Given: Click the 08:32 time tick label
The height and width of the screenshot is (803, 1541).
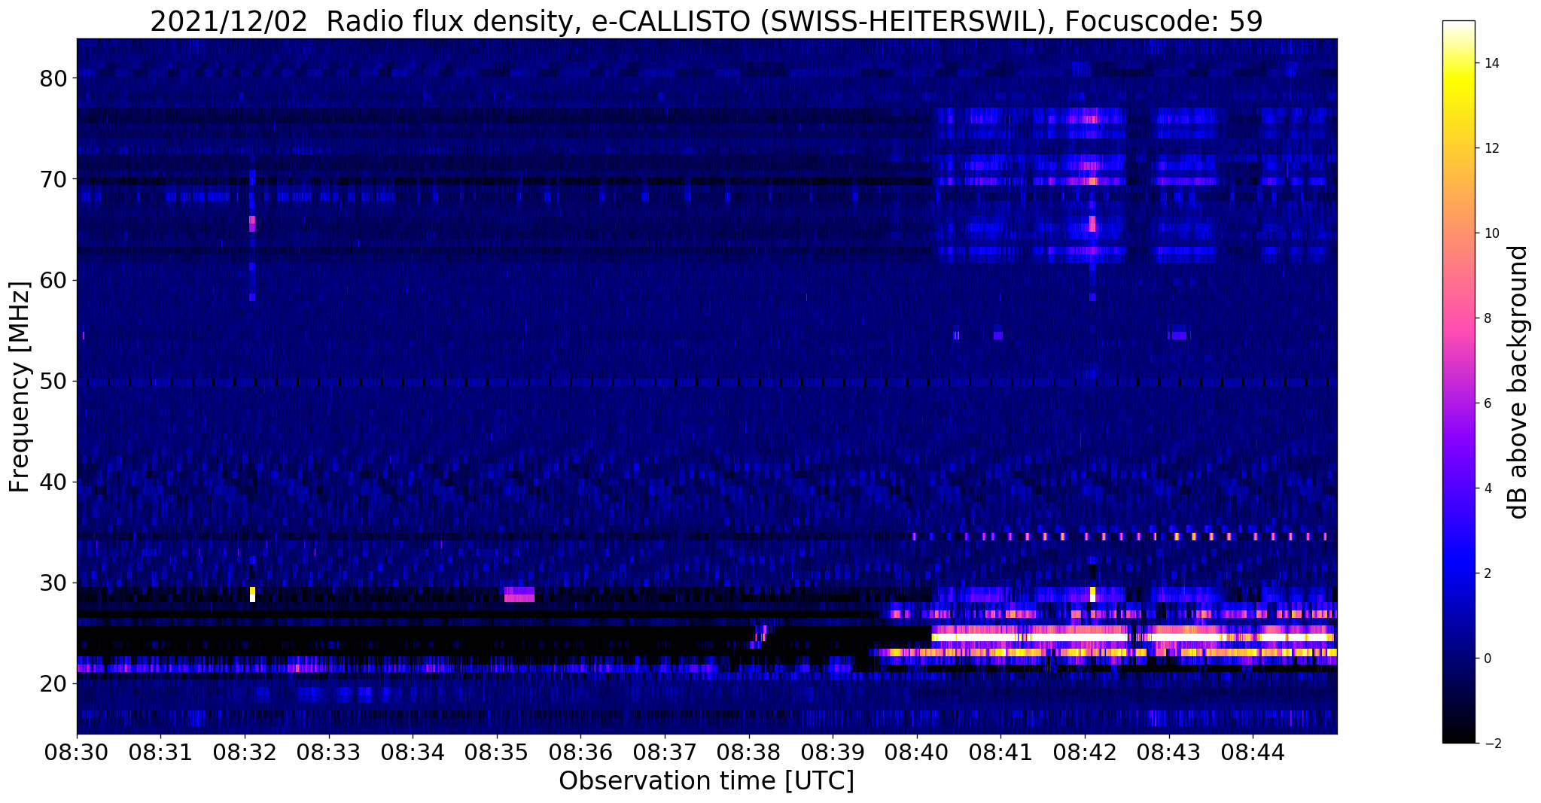Looking at the screenshot, I should coord(245,752).
